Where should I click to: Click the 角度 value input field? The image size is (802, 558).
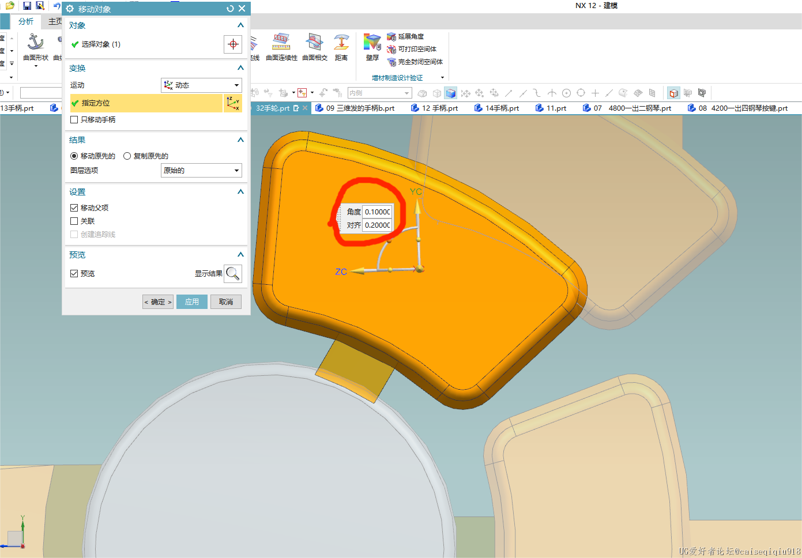coord(377,212)
